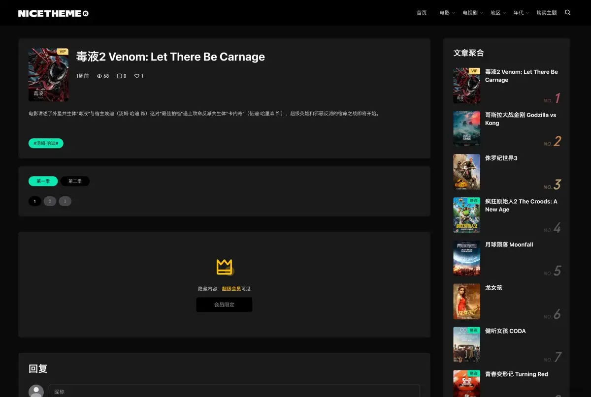Open the 地区 dropdown

(x=495, y=12)
